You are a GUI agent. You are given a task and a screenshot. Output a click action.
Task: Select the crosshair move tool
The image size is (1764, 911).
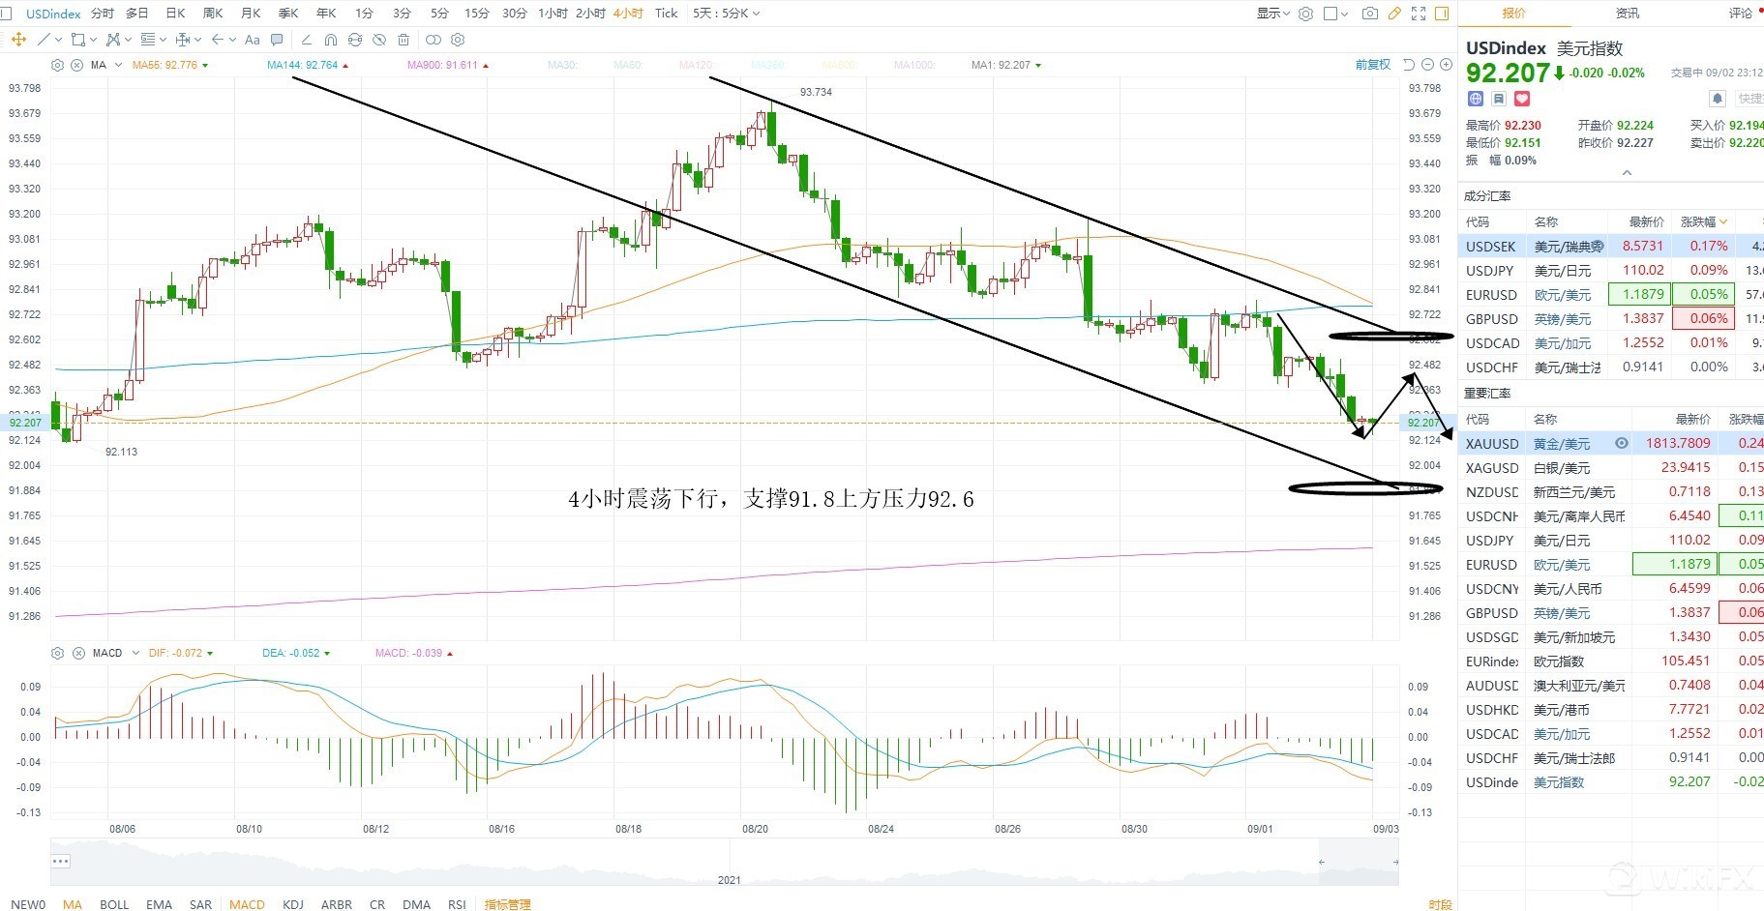point(18,40)
